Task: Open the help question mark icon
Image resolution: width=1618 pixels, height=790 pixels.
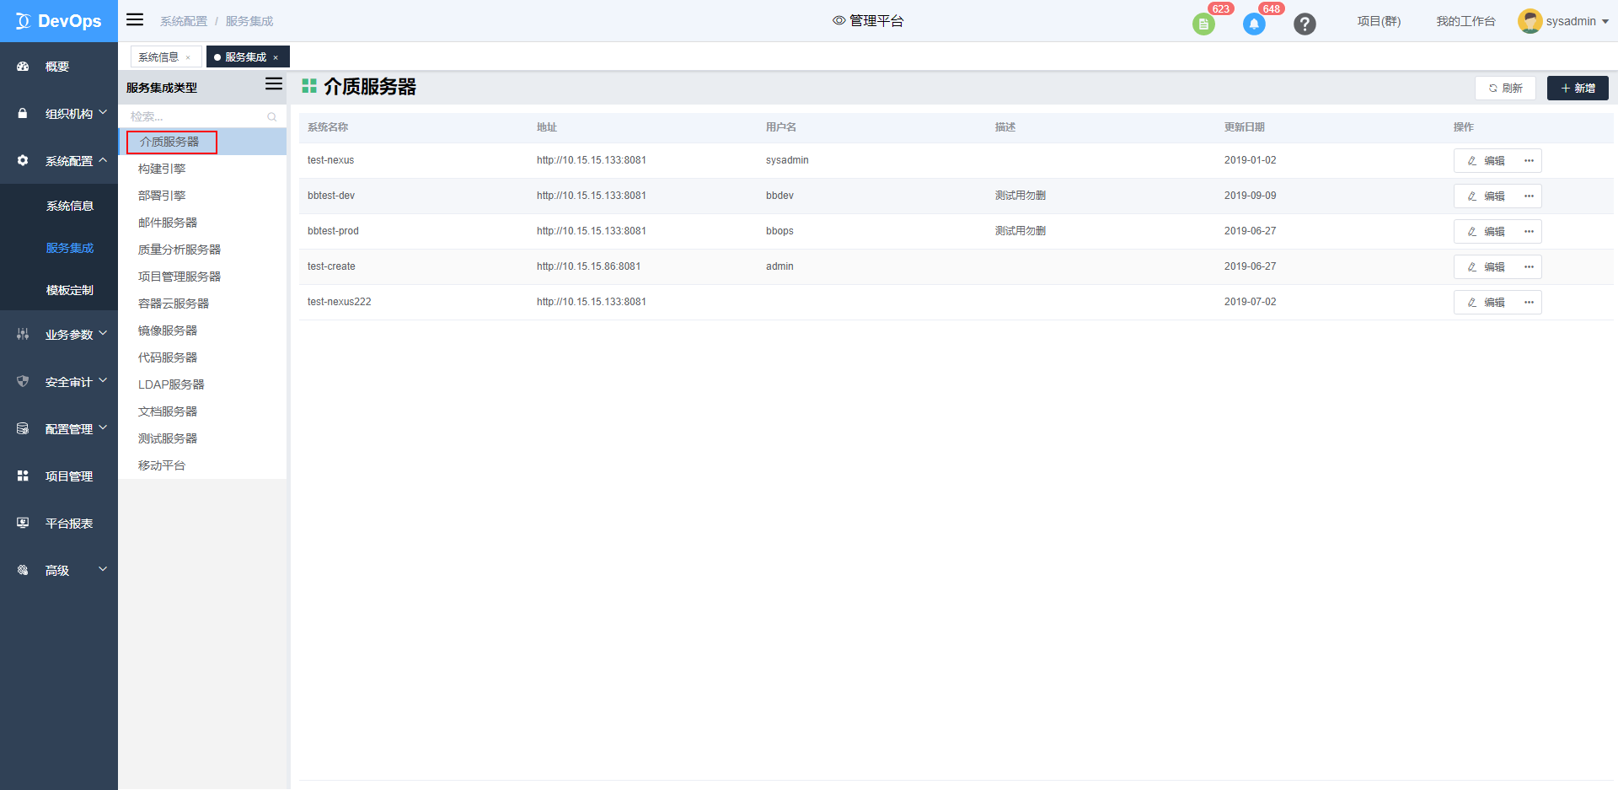Action: tap(1305, 24)
